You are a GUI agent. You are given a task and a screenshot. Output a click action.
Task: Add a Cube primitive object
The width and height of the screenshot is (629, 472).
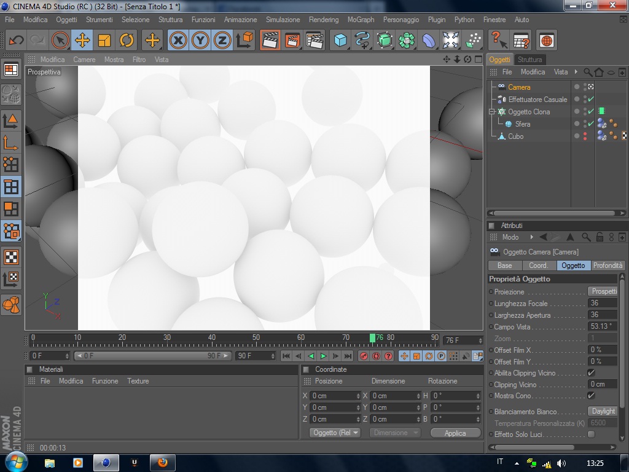(x=340, y=41)
